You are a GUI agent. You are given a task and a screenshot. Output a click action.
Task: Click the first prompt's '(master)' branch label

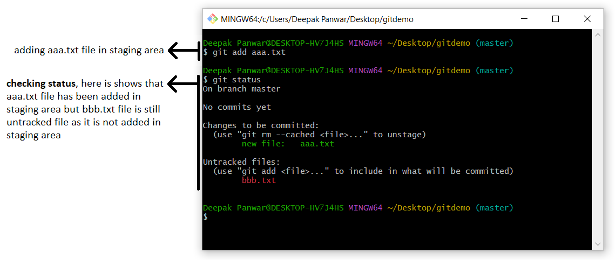tap(494, 43)
